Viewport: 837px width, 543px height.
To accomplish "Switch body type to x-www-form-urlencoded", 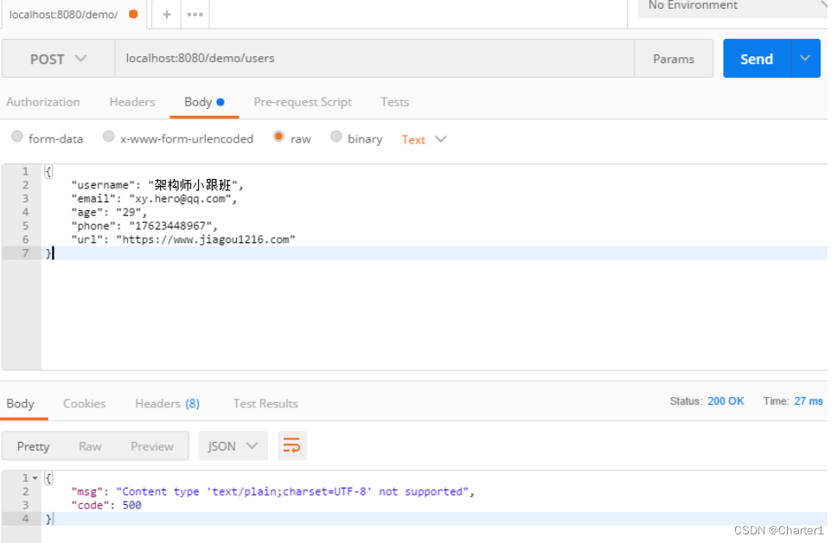I will coord(108,137).
